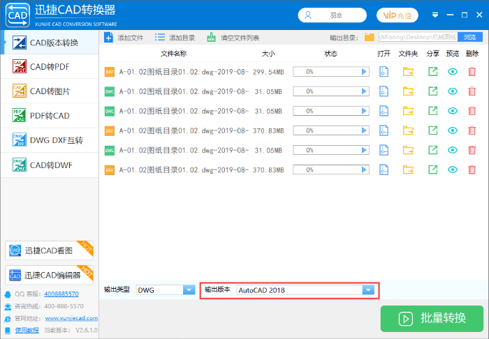Select CAD转PDF in the sidebar
The width and height of the screenshot is (489, 339).
(50, 67)
